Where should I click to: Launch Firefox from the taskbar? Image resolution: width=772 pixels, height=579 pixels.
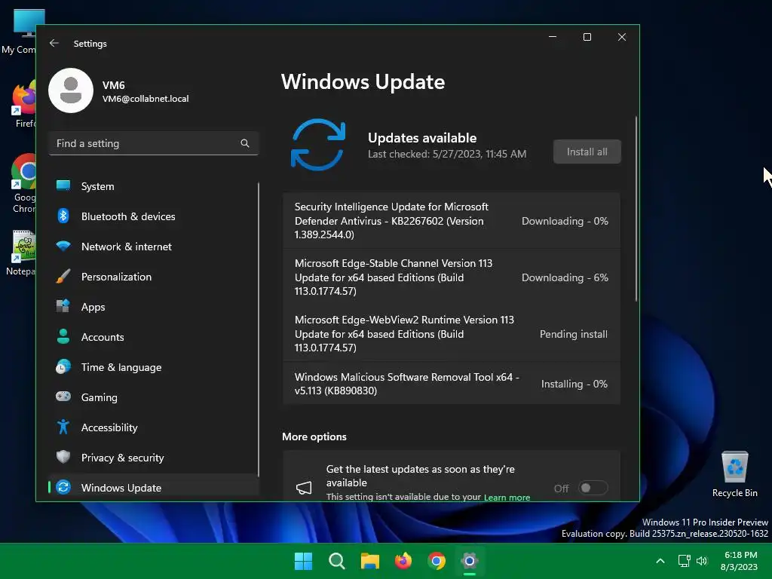point(403,561)
